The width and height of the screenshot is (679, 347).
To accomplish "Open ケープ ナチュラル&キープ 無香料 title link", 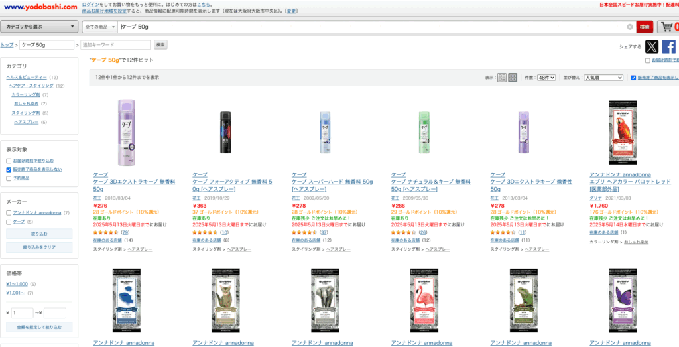I will point(431,186).
